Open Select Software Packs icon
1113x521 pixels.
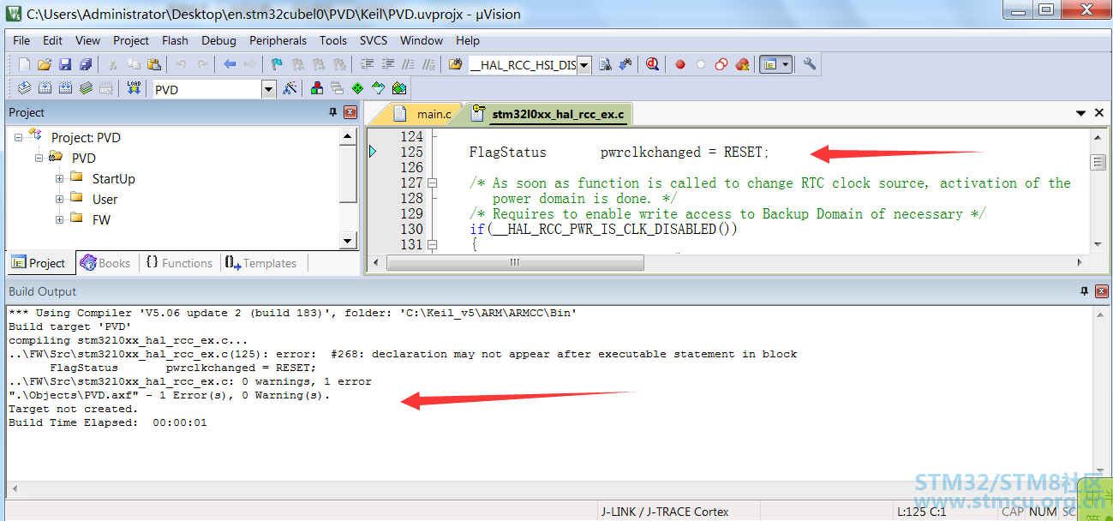click(x=379, y=88)
